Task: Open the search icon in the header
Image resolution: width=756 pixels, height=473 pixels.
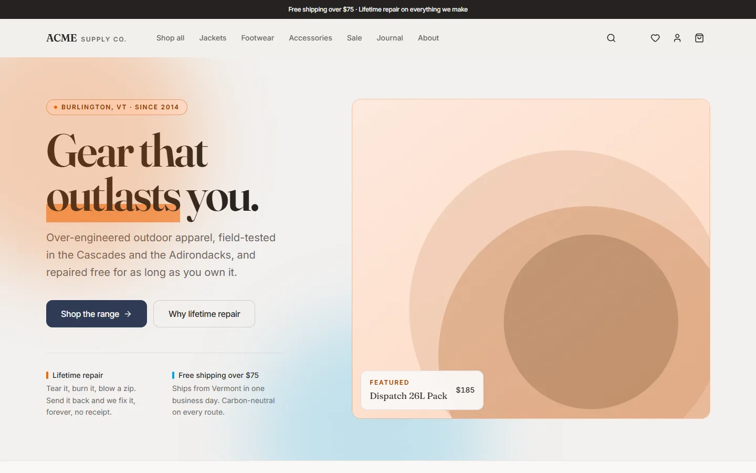Action: 611,38
